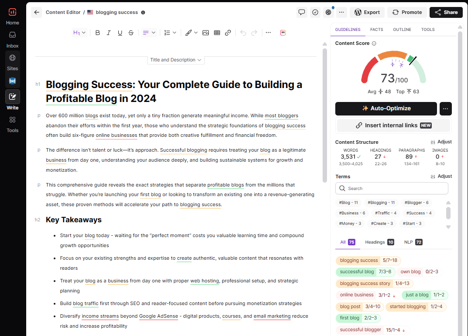468x336 pixels.
Task: Toggle underline formatting in the editor
Action: 120,32
